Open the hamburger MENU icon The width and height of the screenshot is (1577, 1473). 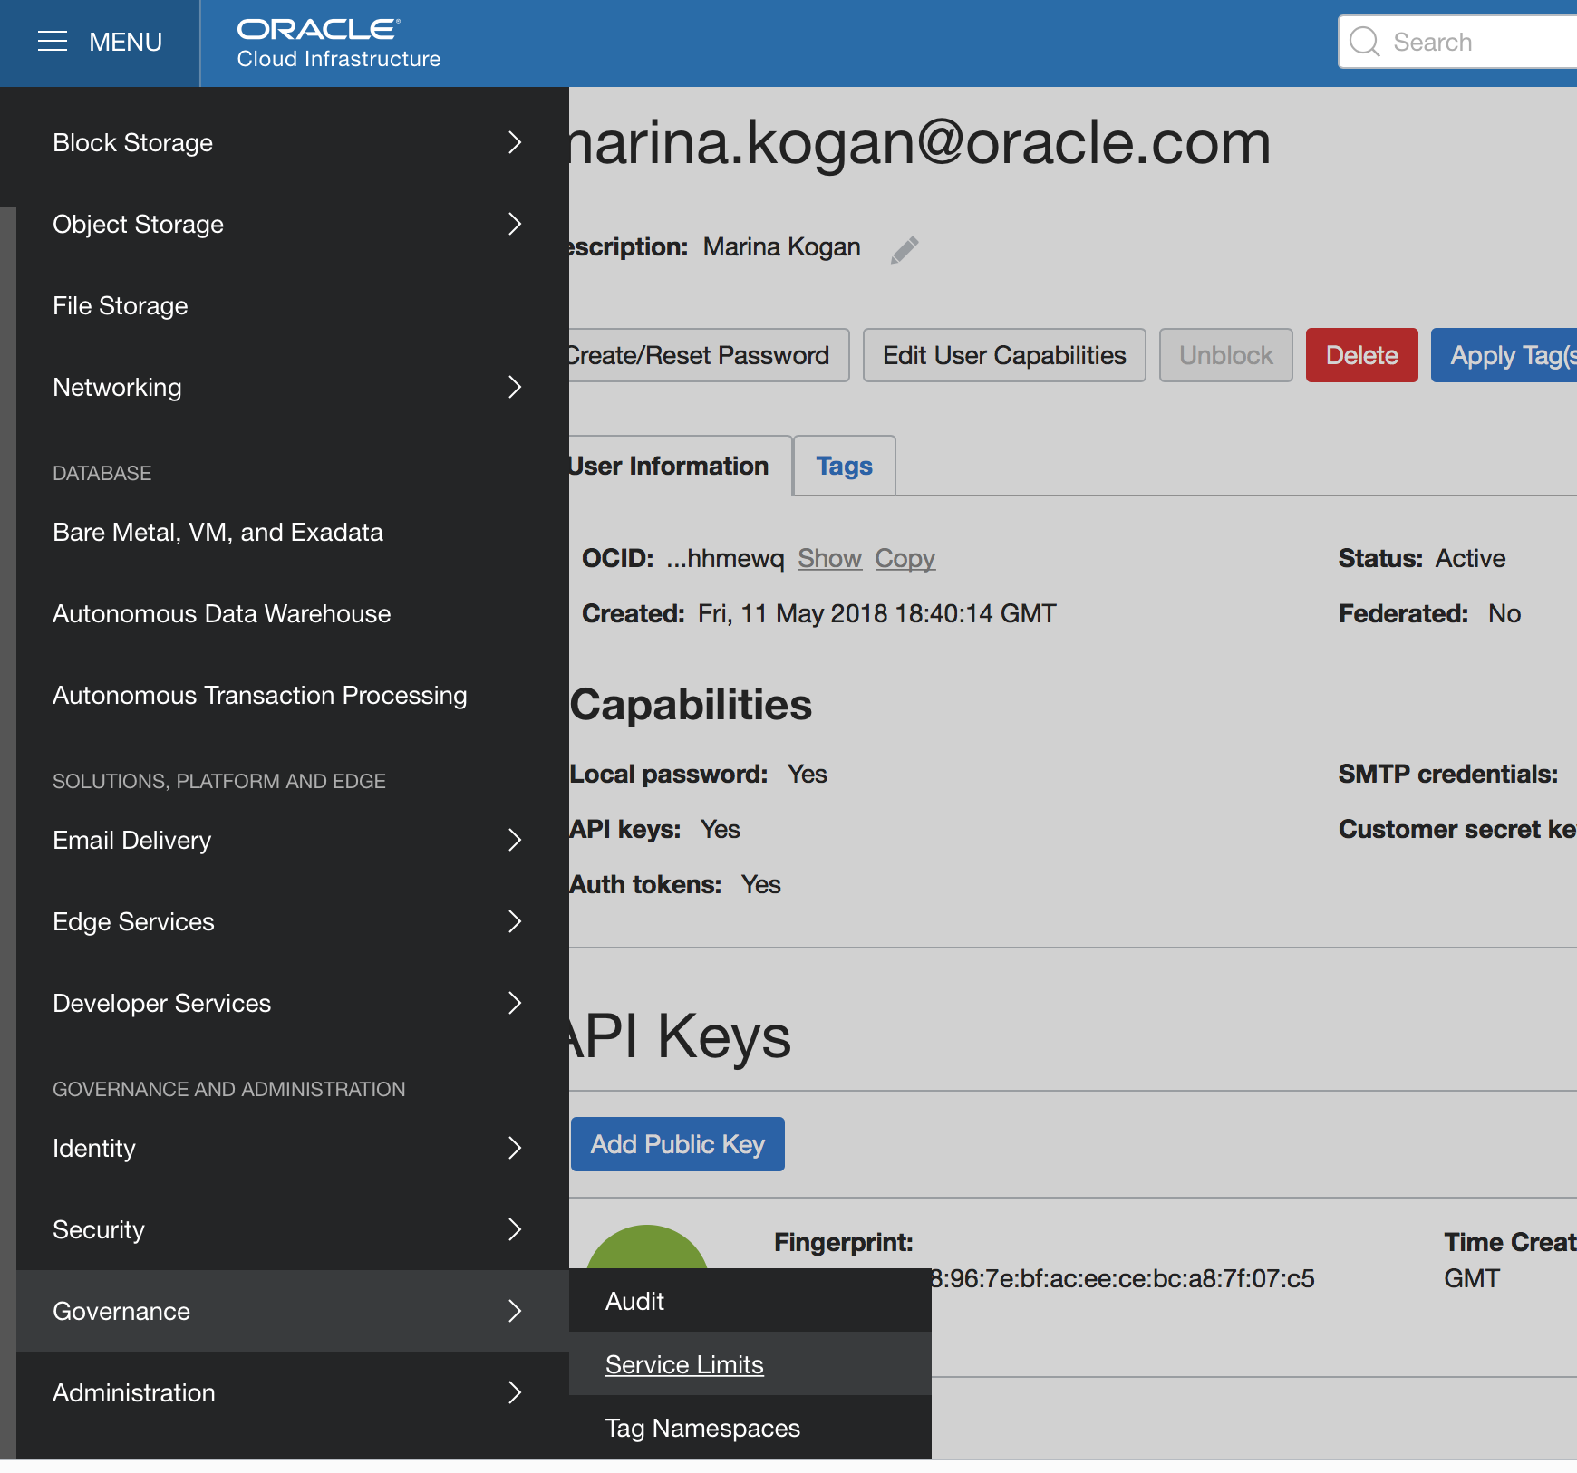(x=53, y=42)
